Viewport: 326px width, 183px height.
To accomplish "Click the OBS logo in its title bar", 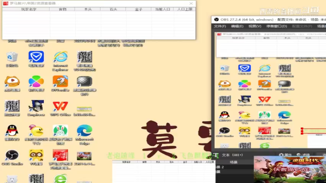I will pyautogui.click(x=216, y=20).
